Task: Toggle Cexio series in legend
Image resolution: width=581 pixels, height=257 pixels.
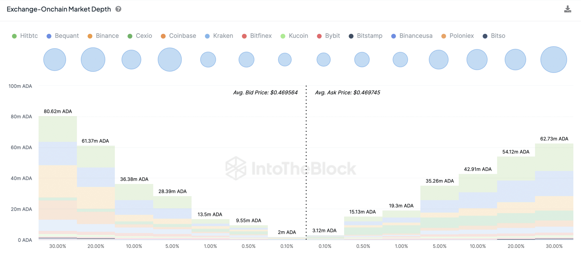Action: pyautogui.click(x=140, y=36)
